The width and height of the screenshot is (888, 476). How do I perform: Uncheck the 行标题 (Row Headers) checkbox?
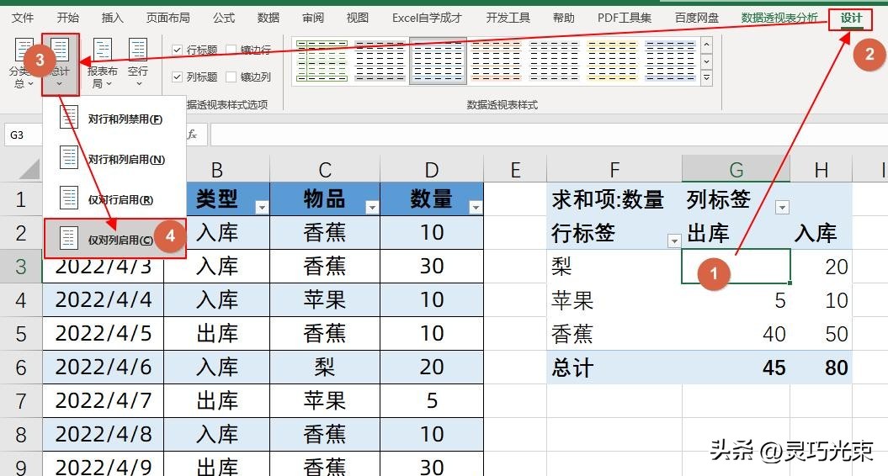177,50
